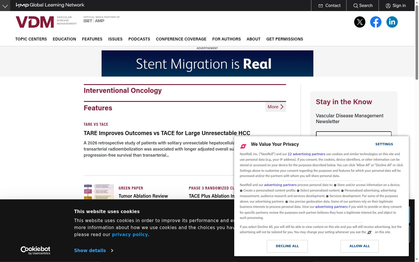Viewport: 419px width, 262px height.
Task: Open the Facebook social icon
Action: [x=376, y=22]
